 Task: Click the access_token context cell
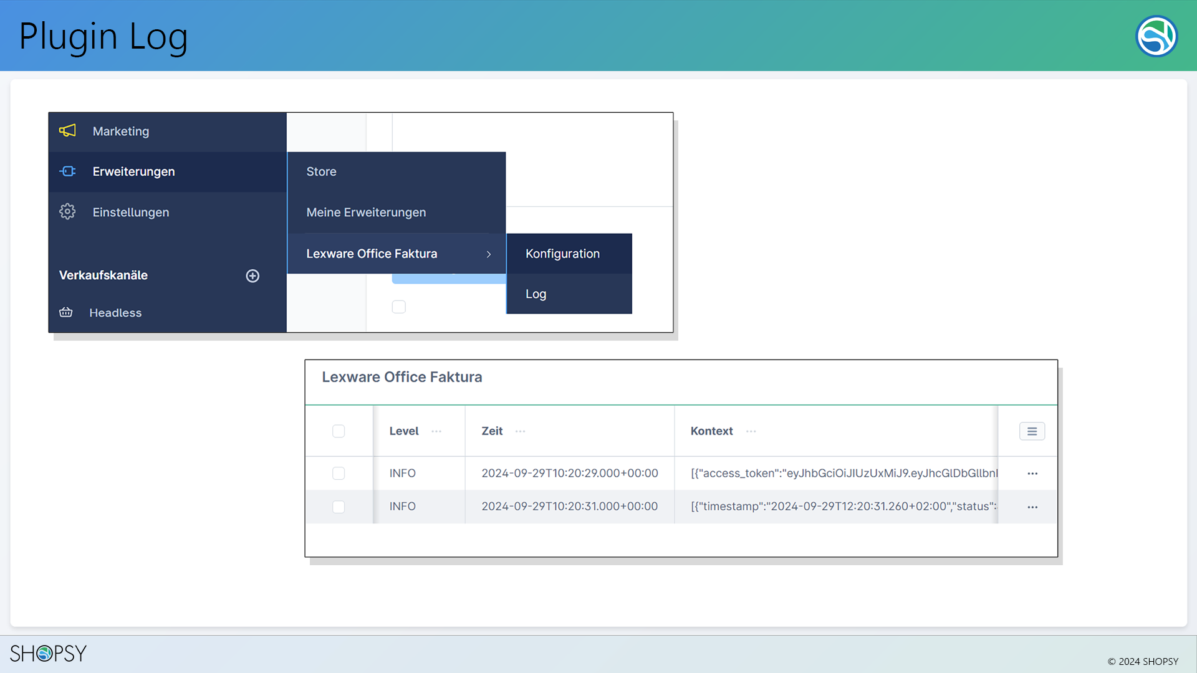click(x=844, y=474)
